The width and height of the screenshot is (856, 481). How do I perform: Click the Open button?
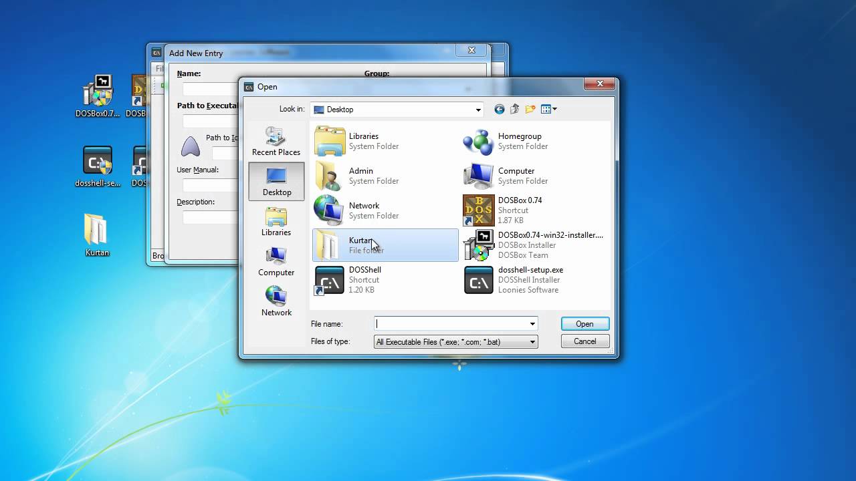[x=584, y=324]
